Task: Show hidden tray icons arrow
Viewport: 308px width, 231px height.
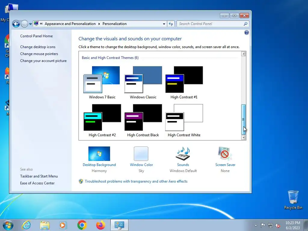Action: click(x=256, y=225)
